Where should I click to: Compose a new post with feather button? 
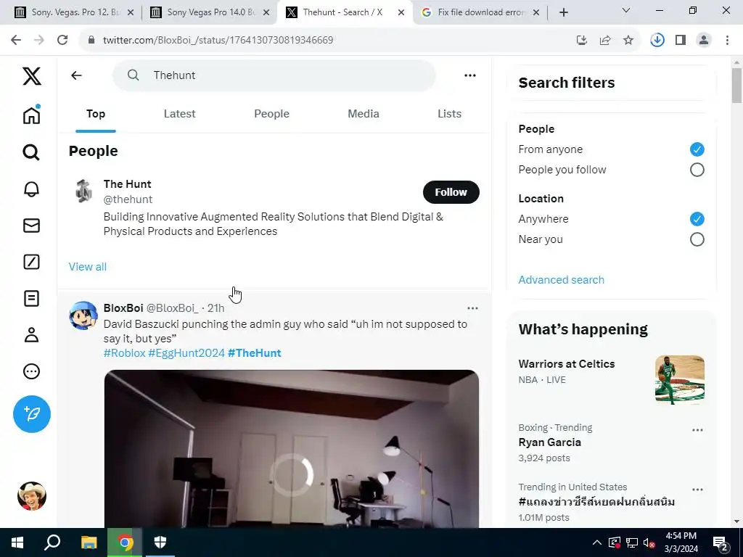click(x=32, y=414)
